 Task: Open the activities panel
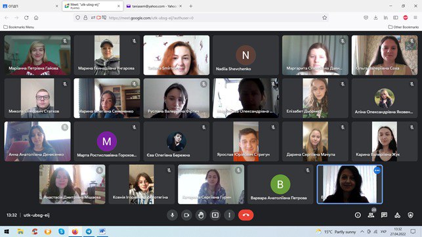pos(397,215)
